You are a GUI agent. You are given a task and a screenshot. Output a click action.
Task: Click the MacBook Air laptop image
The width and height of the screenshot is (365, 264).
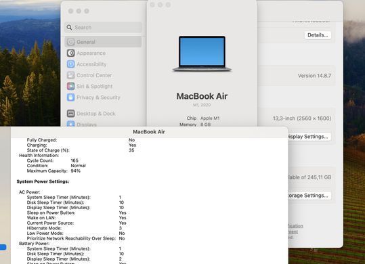pyautogui.click(x=202, y=53)
